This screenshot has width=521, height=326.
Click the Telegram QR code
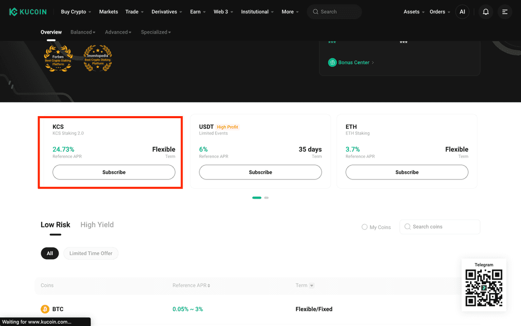(x=484, y=288)
